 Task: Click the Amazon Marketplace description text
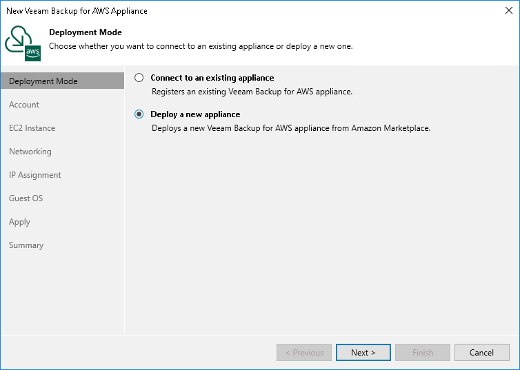[x=290, y=127]
